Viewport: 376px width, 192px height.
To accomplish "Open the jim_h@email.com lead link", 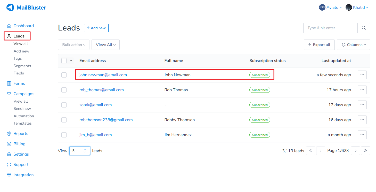I will (x=95, y=135).
